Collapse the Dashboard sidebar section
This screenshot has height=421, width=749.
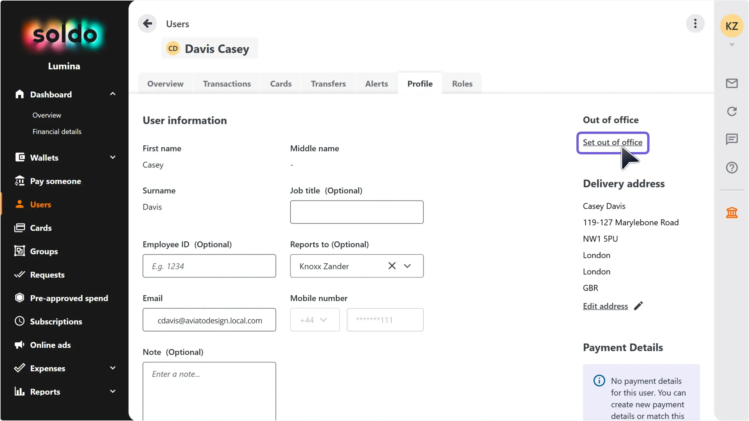(113, 94)
